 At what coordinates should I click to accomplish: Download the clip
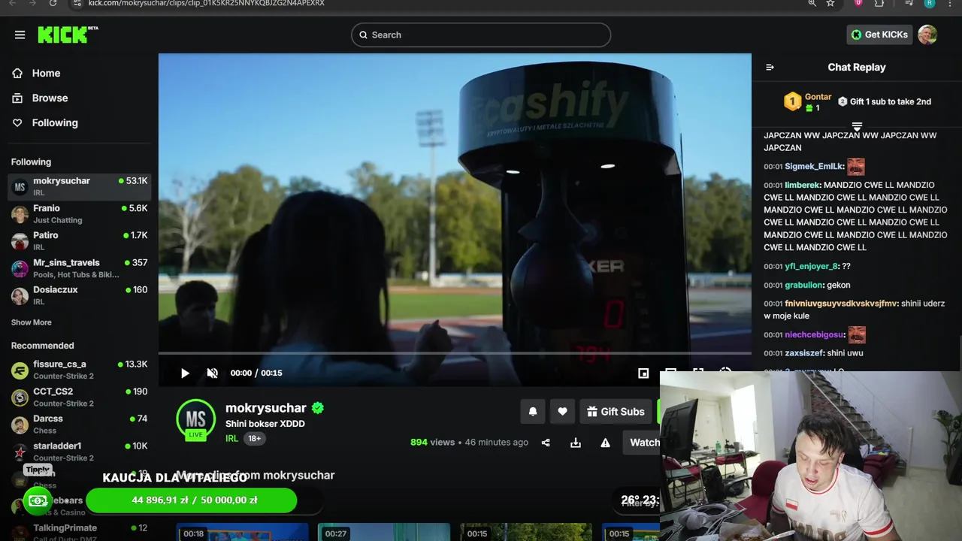(x=576, y=443)
